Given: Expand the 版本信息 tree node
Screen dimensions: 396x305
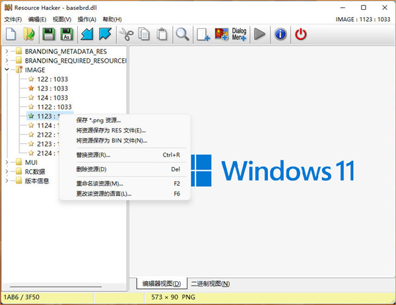Looking at the screenshot, I should (7, 181).
